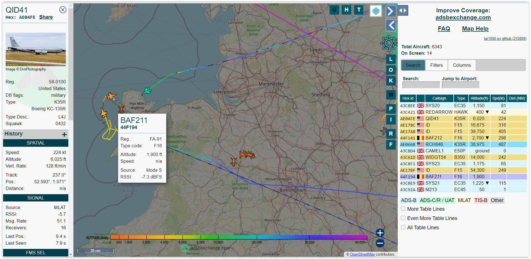Click the U map toggle button

click(334, 10)
